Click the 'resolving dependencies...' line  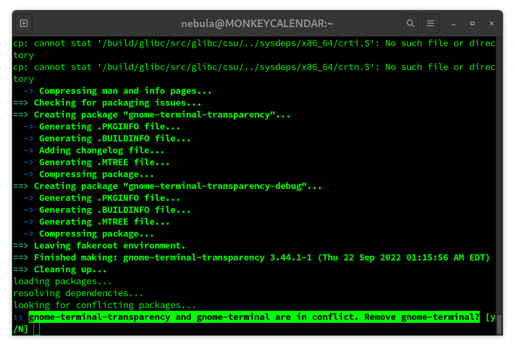(x=78, y=293)
